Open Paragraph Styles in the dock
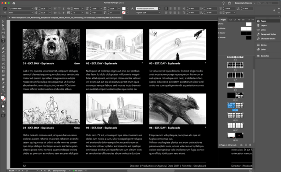Screen dimensions: 281x172 point(268,34)
